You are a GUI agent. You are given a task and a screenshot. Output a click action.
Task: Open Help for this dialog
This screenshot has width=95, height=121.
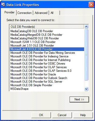click(x=83, y=115)
